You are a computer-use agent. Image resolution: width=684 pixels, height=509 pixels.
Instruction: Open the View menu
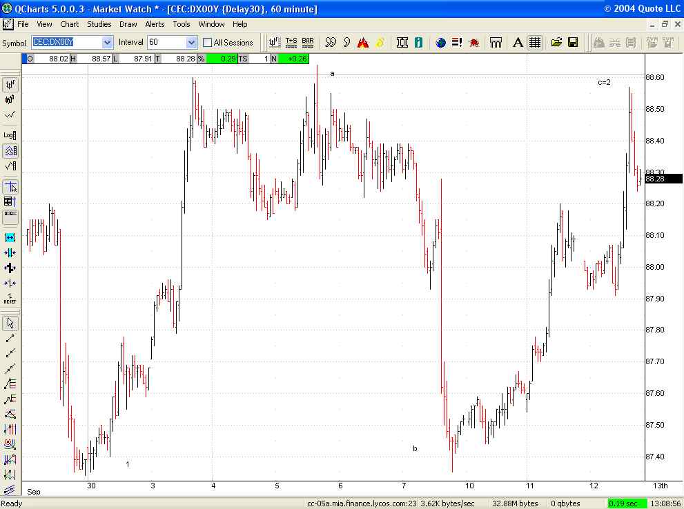[44, 24]
